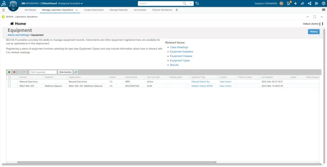The height and width of the screenshot is (167, 327).
Task: Check the Manual Data Entry row checkbox
Action: click(x=9, y=82)
